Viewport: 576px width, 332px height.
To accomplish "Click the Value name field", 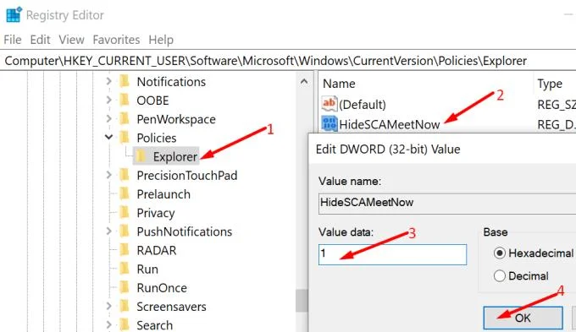I will (447, 203).
